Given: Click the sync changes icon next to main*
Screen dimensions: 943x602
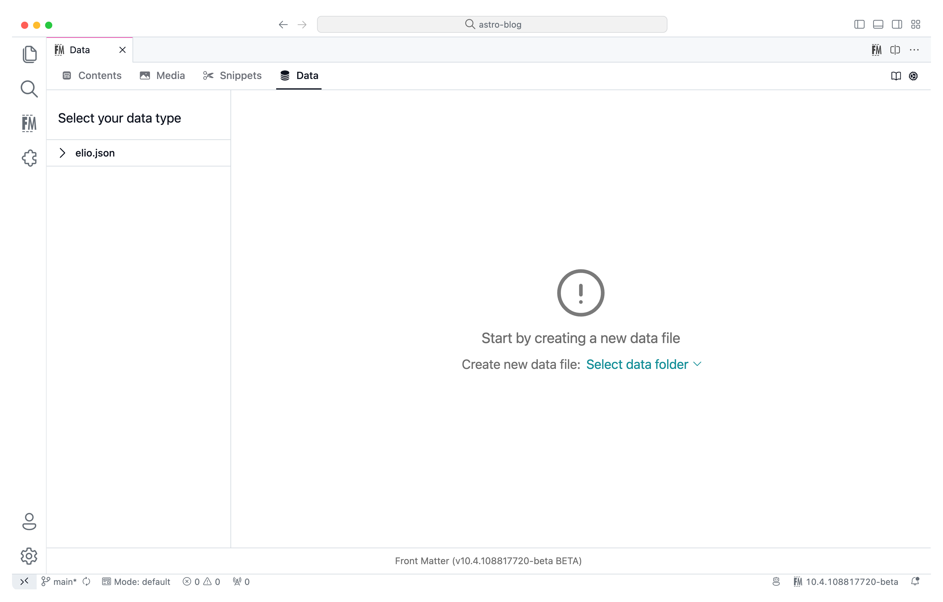Looking at the screenshot, I should tap(87, 582).
